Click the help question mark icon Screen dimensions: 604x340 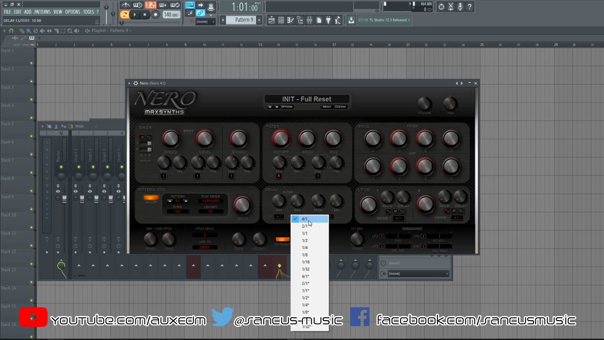click(470, 7)
